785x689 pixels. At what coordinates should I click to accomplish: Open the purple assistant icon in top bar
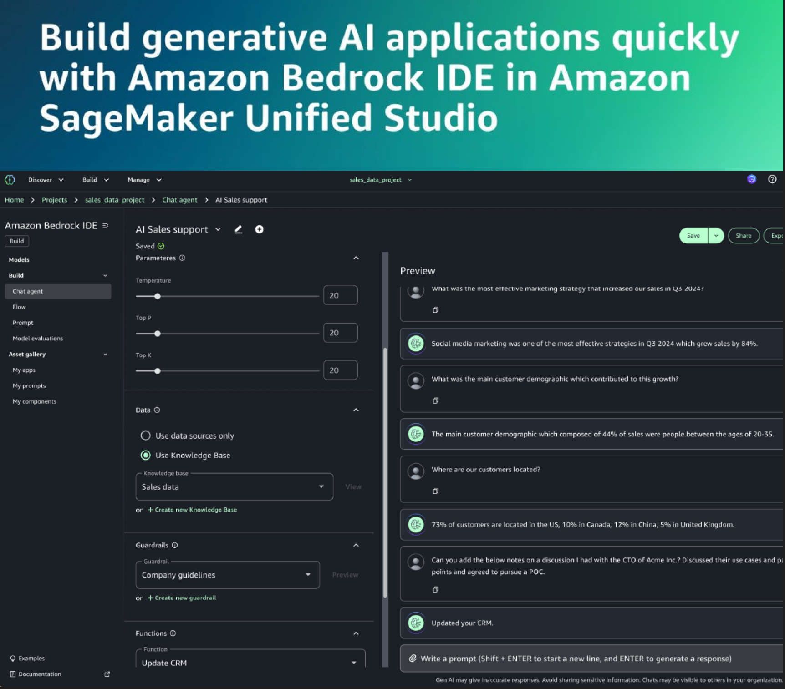(x=752, y=179)
